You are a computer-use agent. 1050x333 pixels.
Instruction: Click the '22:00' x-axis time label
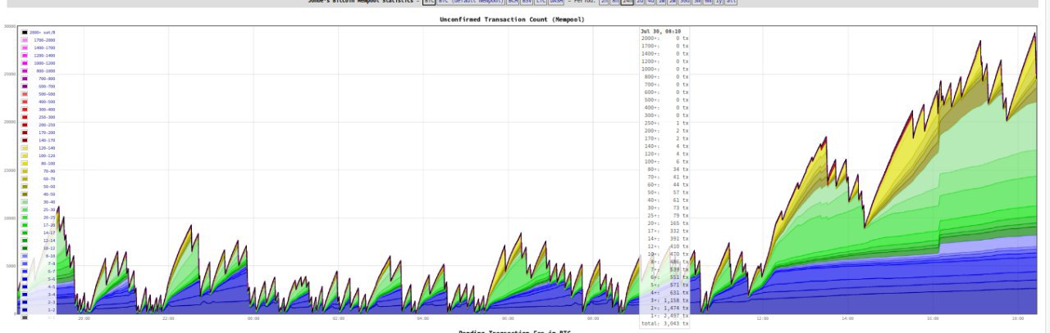tap(167, 317)
